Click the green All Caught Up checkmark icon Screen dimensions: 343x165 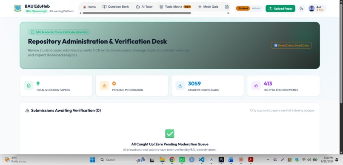click(x=170, y=134)
